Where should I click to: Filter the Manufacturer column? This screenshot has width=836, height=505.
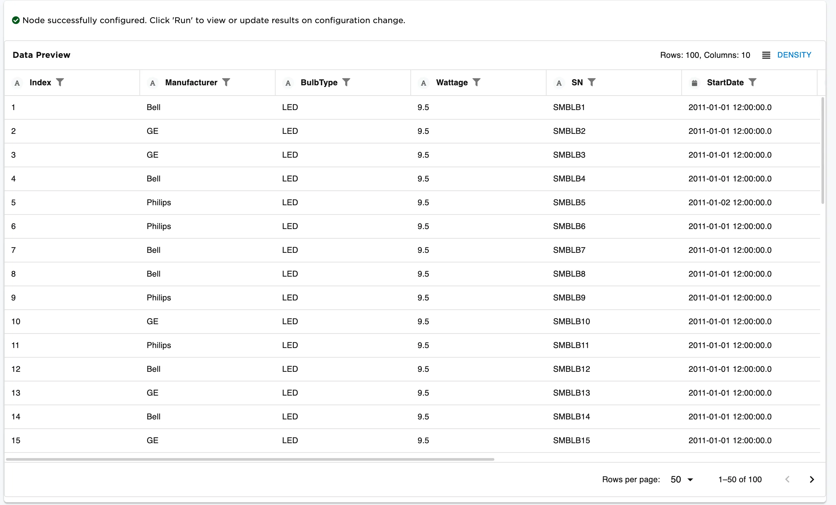(226, 82)
